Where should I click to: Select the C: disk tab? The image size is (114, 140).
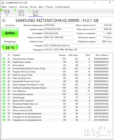coord(7,13)
